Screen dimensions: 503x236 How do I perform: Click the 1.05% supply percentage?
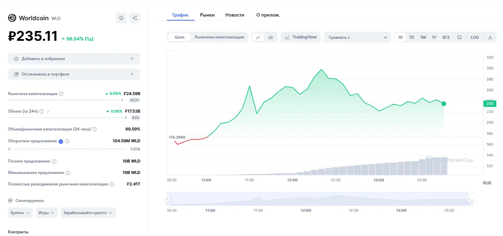(135, 149)
